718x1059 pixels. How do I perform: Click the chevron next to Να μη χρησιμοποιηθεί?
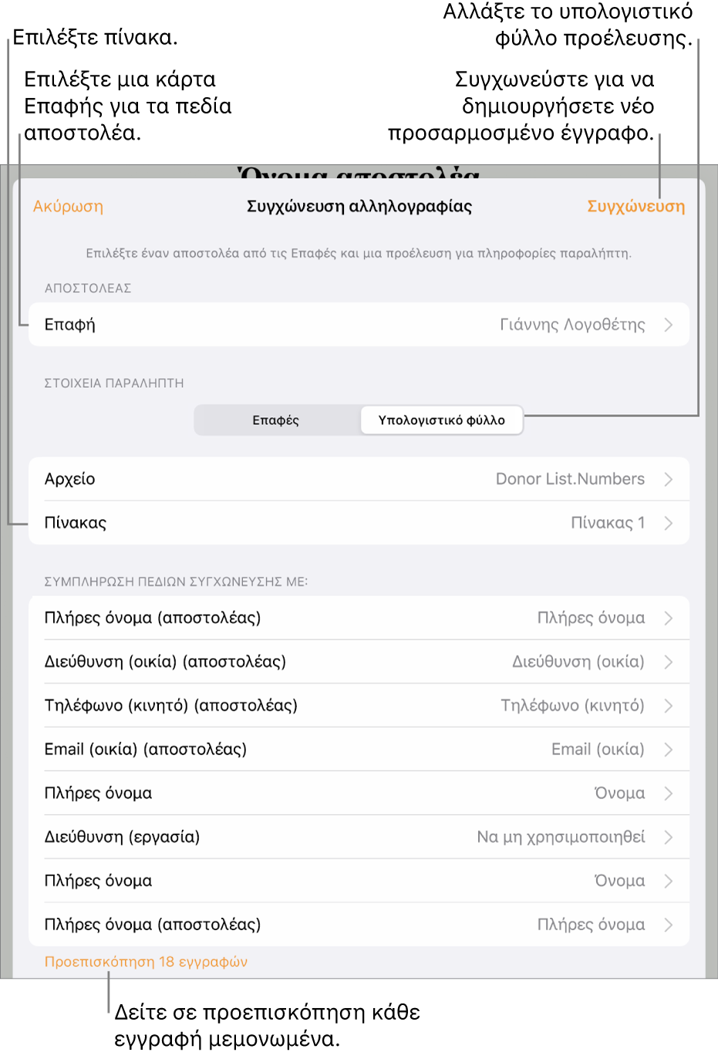668,837
